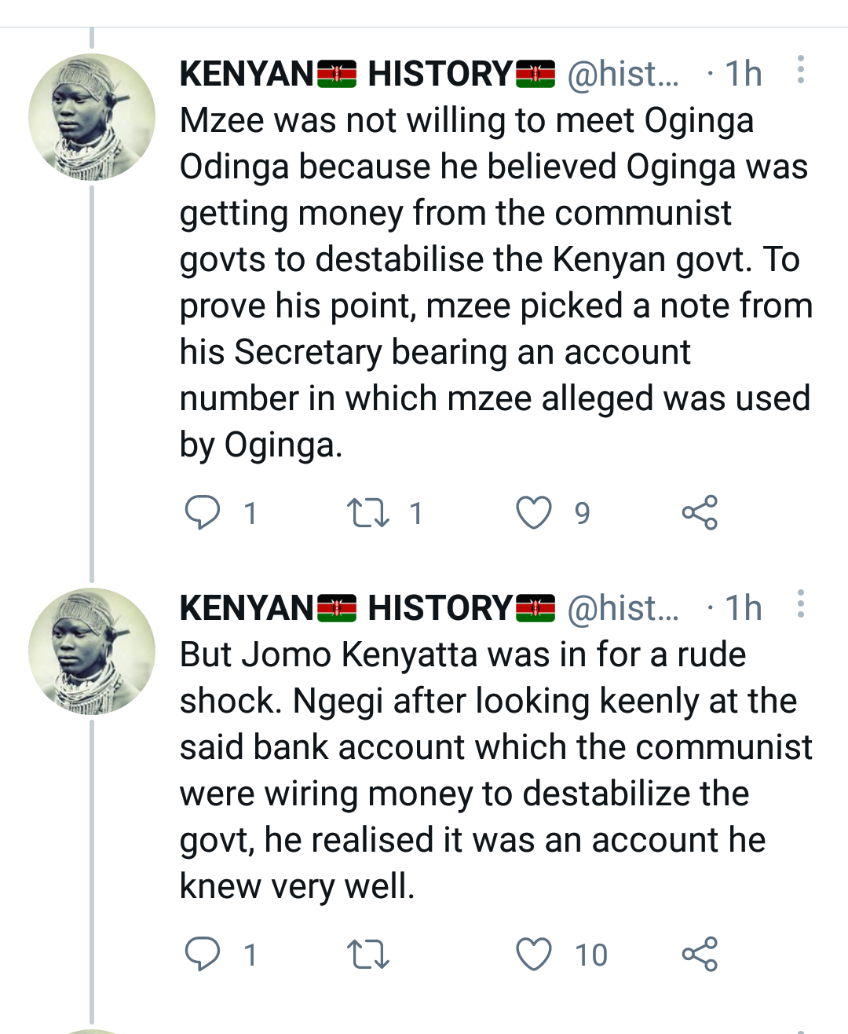Like the tweet with 10 likes
848x1034 pixels.
point(534,955)
